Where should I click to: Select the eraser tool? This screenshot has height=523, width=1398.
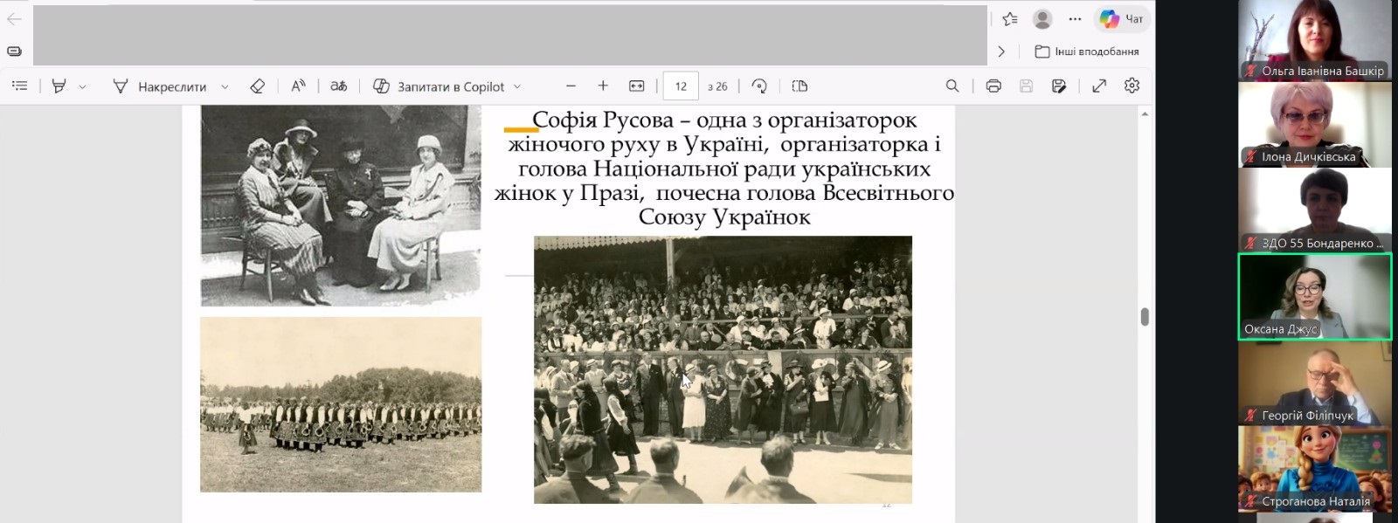point(257,86)
